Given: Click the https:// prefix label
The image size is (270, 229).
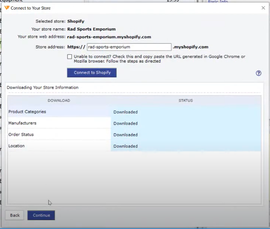Looking at the screenshot, I should tap(76, 47).
